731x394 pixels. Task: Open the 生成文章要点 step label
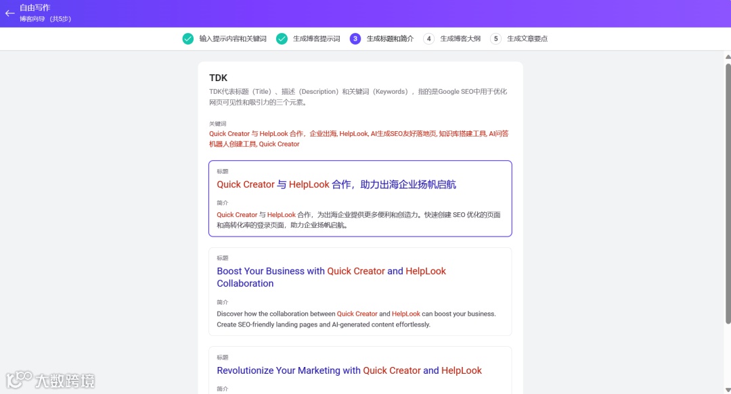[528, 39]
